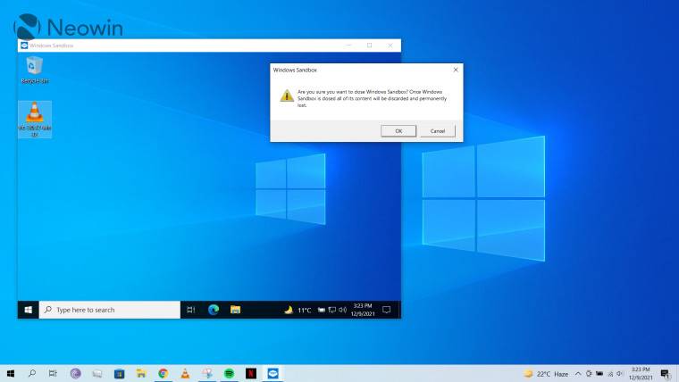Open File Explorer in sandbox taskbar
This screenshot has height=382, width=679.
[x=236, y=310]
